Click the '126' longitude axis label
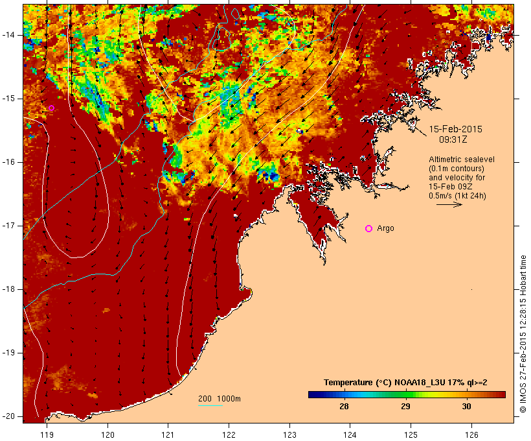Screen dimensions: 531x441 [471, 435]
